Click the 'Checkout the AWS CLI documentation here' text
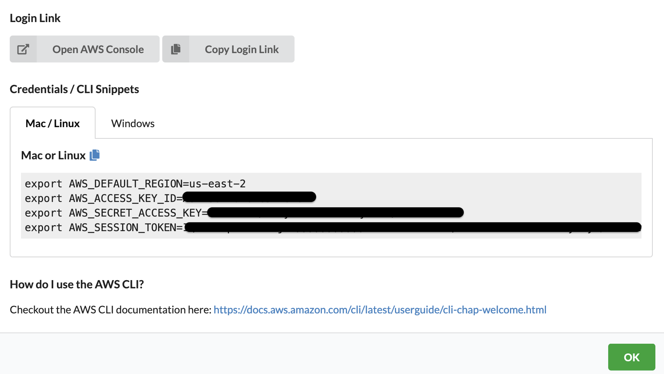The width and height of the screenshot is (664, 374). [x=111, y=310]
